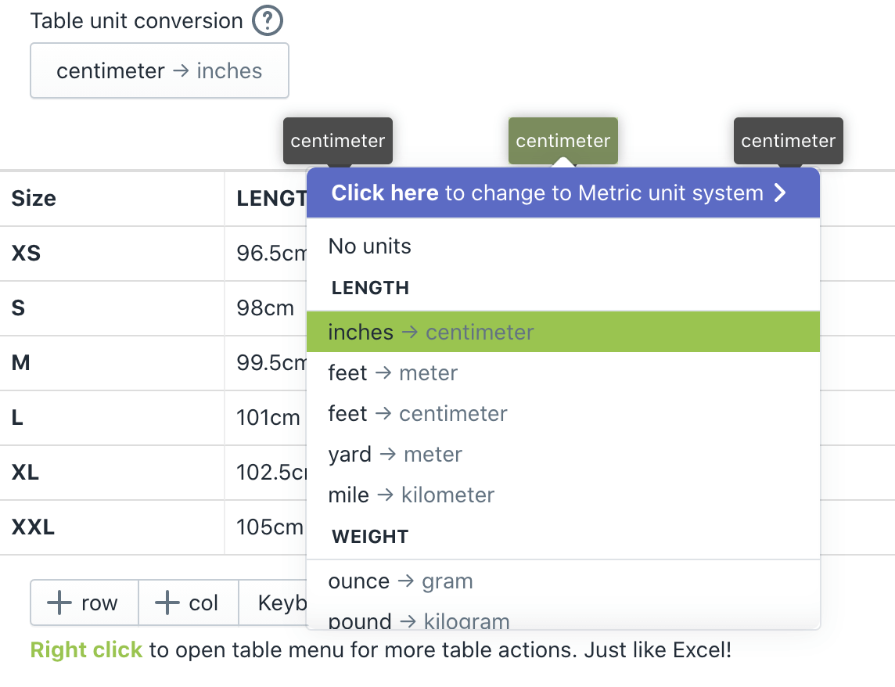Viewport: 895px width, 687px height.
Task: Click the leftmost dark centimeter unit tag
Action: tap(337, 141)
